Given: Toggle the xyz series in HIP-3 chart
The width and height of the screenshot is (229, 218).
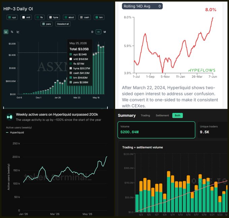Looking at the screenshot, I should point(12,17).
